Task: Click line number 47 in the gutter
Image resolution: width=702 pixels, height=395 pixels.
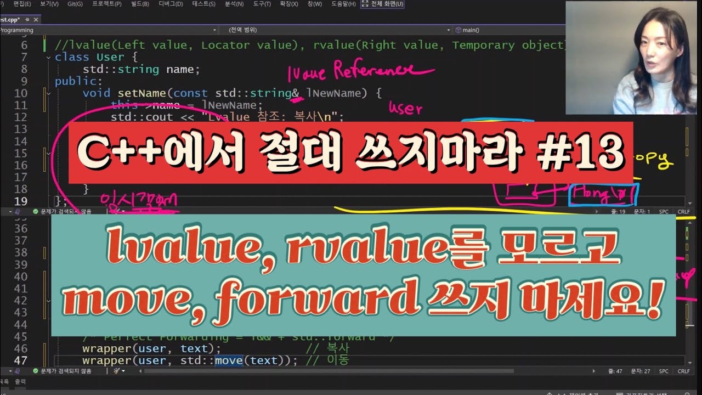Action: pyautogui.click(x=21, y=360)
